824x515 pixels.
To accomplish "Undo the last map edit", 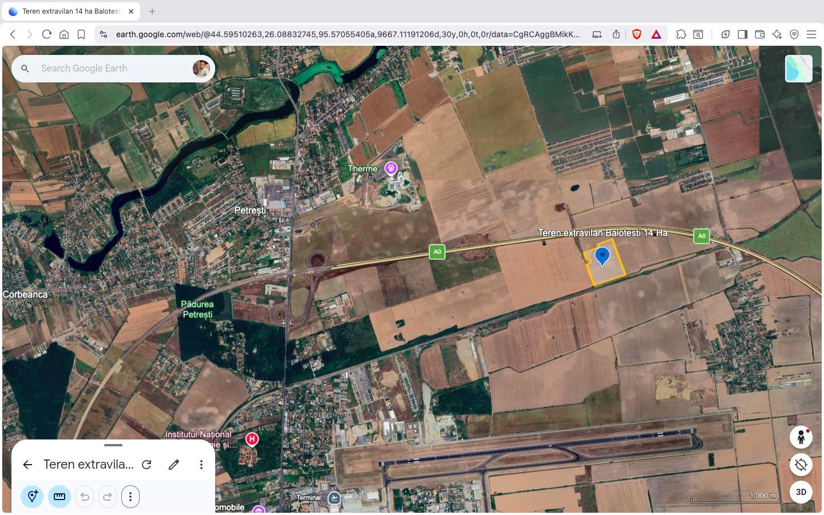I will pyautogui.click(x=85, y=497).
